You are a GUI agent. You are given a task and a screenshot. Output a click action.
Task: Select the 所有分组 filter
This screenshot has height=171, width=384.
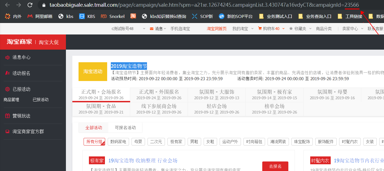[x=94, y=142]
